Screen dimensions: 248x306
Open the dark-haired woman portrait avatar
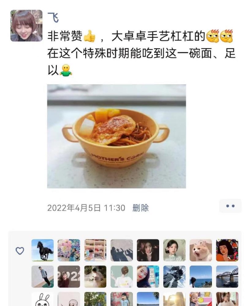point(148,250)
